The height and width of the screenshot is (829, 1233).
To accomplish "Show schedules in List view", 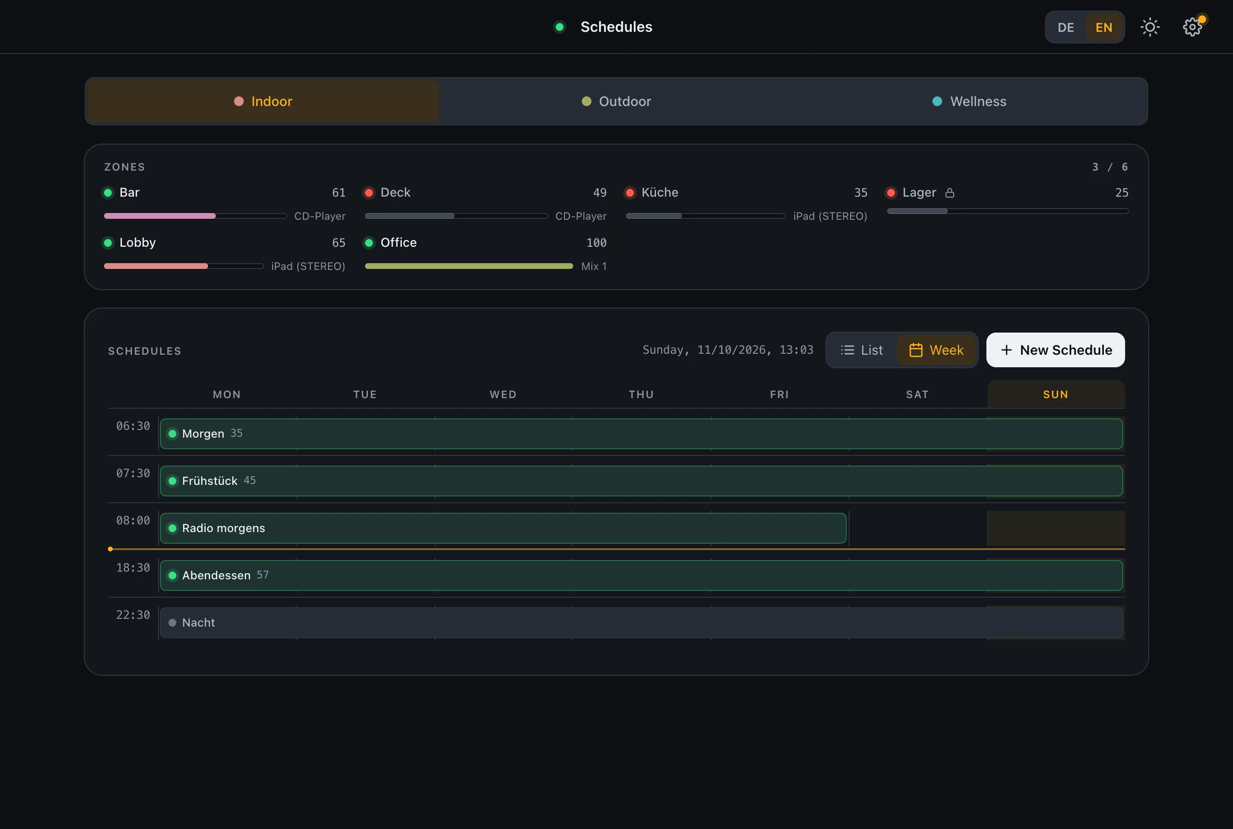I will [x=862, y=350].
